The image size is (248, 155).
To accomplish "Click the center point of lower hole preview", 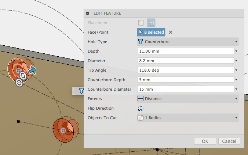I will tap(63, 131).
